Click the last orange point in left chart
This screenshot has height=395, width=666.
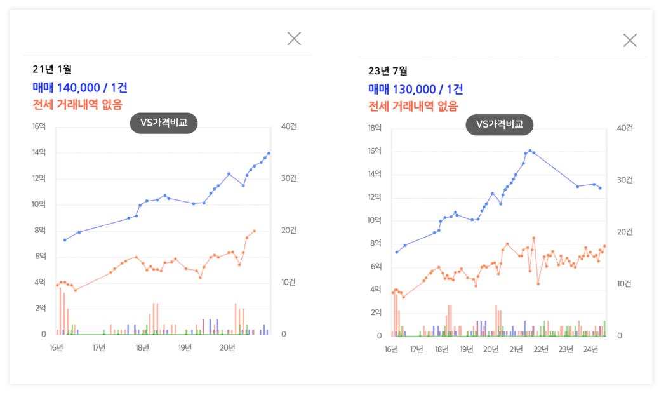255,231
